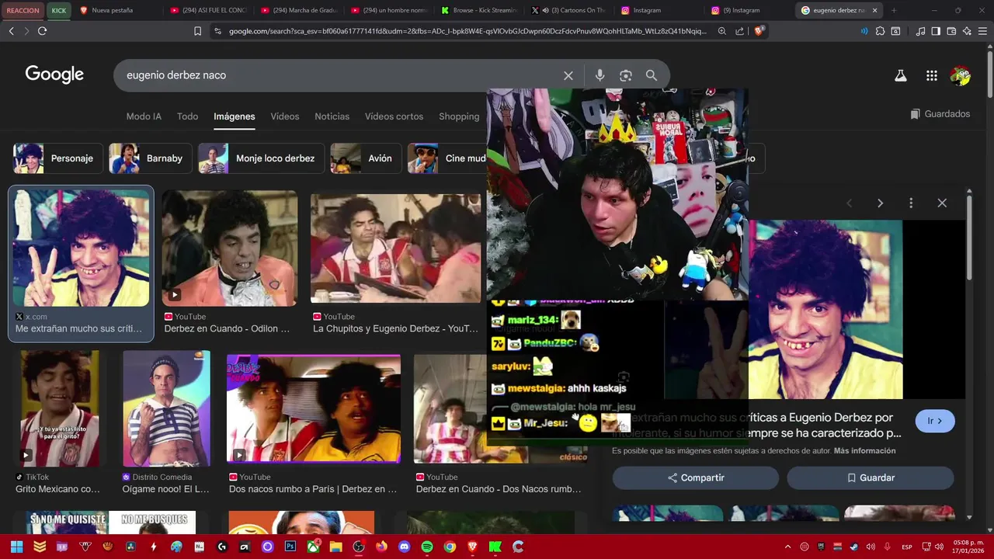Open browser extensions puzzle icon
Viewport: 994px width, 559px height.
[880, 31]
